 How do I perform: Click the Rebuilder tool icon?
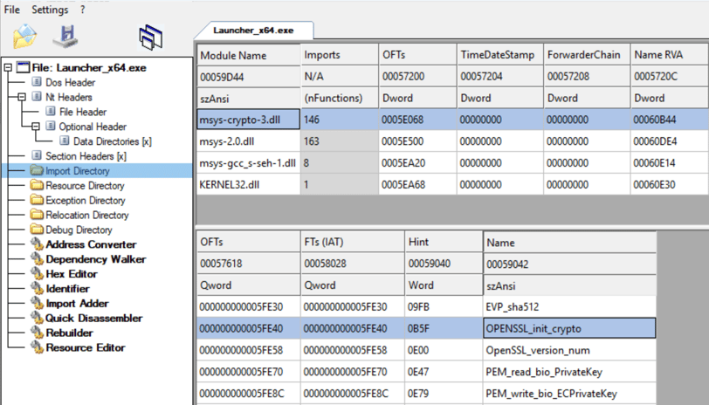point(37,333)
